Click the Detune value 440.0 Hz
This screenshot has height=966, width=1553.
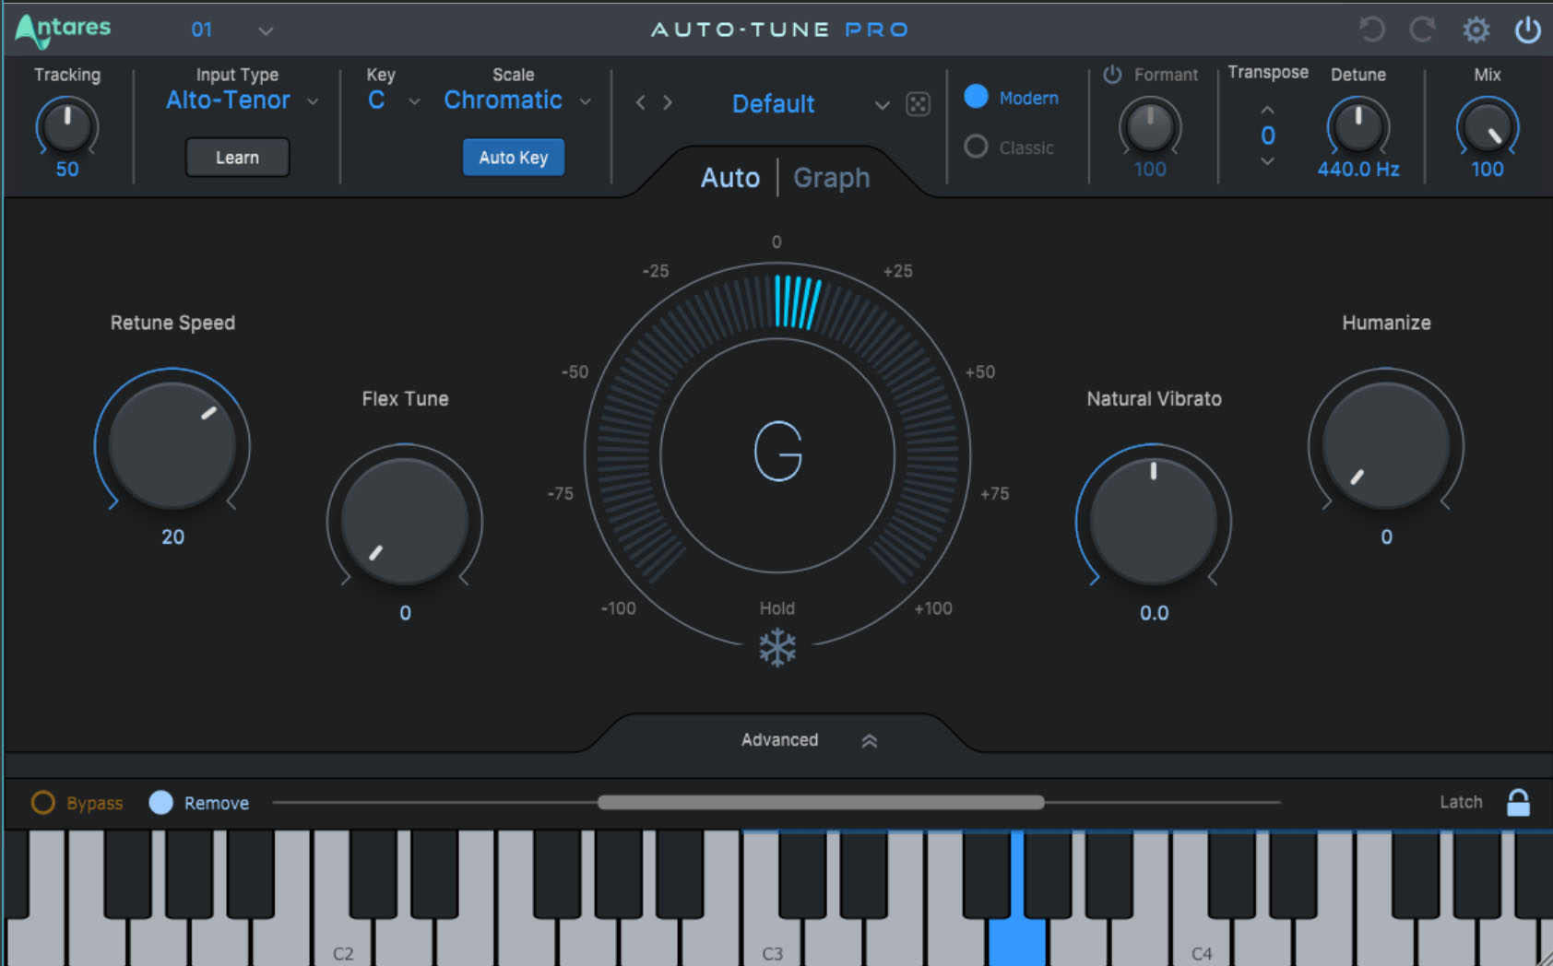1357,169
